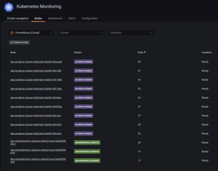This screenshot has width=218, height=171.
Task: Click opentelemetry-sedemo badge in the 20-pod row
Action: point(87,142)
